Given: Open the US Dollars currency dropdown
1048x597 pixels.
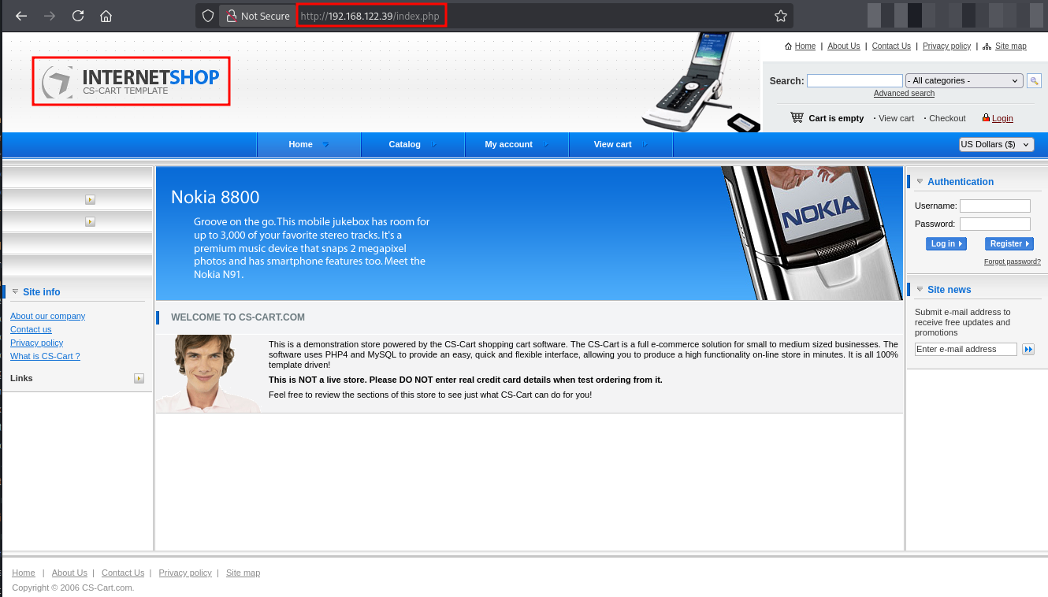Looking at the screenshot, I should [x=996, y=144].
